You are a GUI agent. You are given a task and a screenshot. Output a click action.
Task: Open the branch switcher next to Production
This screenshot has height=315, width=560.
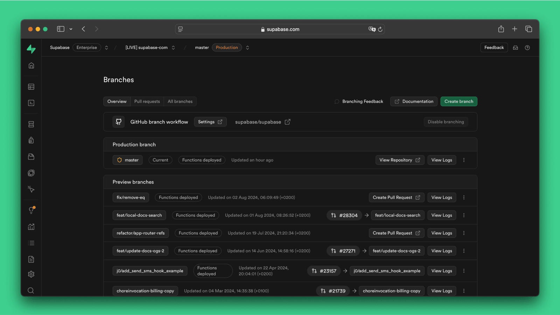[x=247, y=48]
